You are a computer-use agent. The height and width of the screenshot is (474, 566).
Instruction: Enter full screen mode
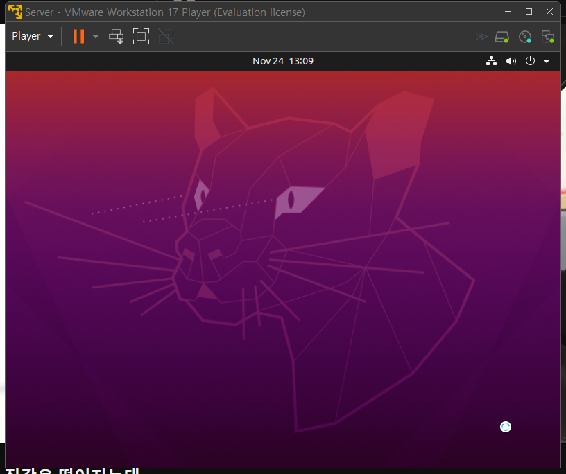pyautogui.click(x=141, y=37)
